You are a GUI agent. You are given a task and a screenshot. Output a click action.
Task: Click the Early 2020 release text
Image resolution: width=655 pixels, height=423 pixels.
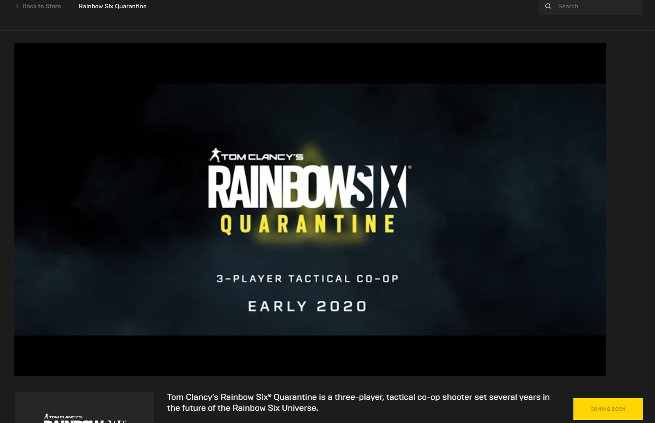pos(307,306)
